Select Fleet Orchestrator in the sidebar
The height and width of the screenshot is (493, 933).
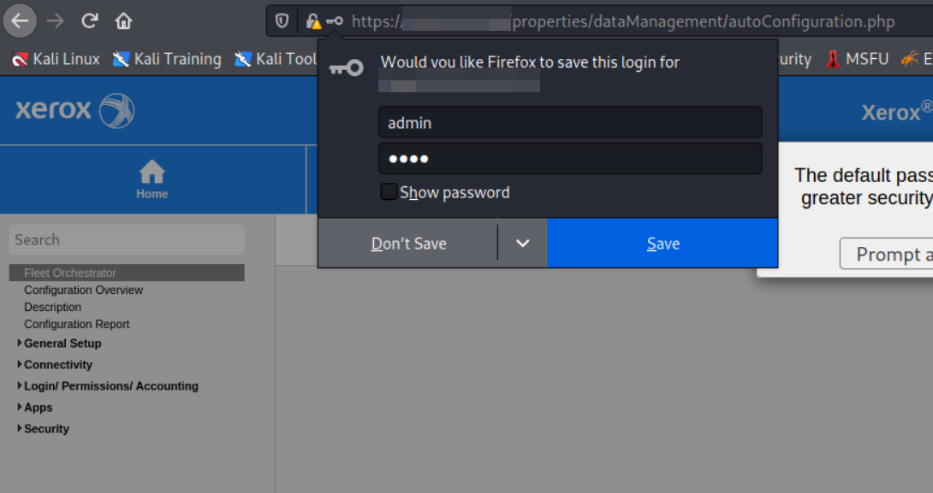click(x=127, y=273)
